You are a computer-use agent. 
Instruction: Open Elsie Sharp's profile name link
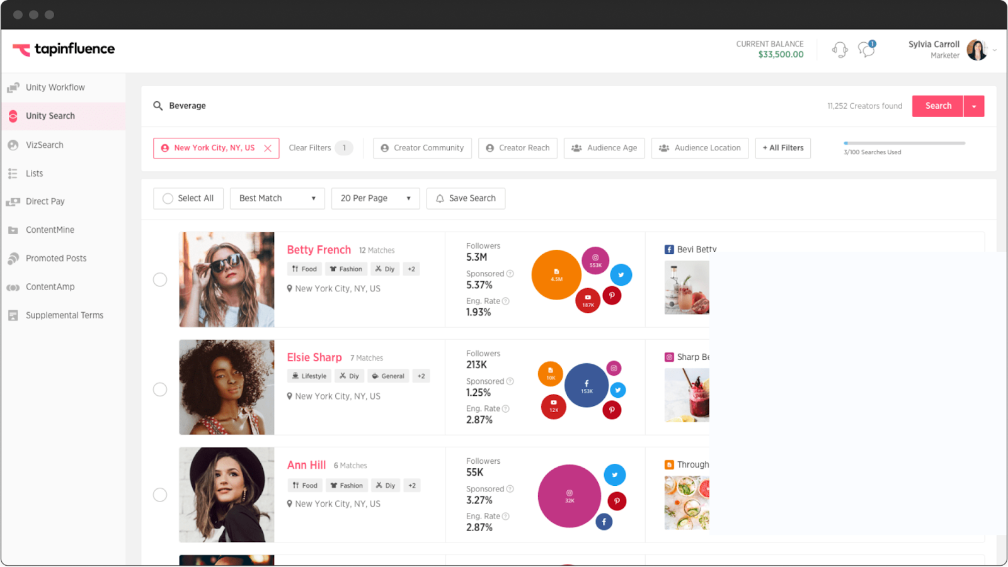point(314,357)
